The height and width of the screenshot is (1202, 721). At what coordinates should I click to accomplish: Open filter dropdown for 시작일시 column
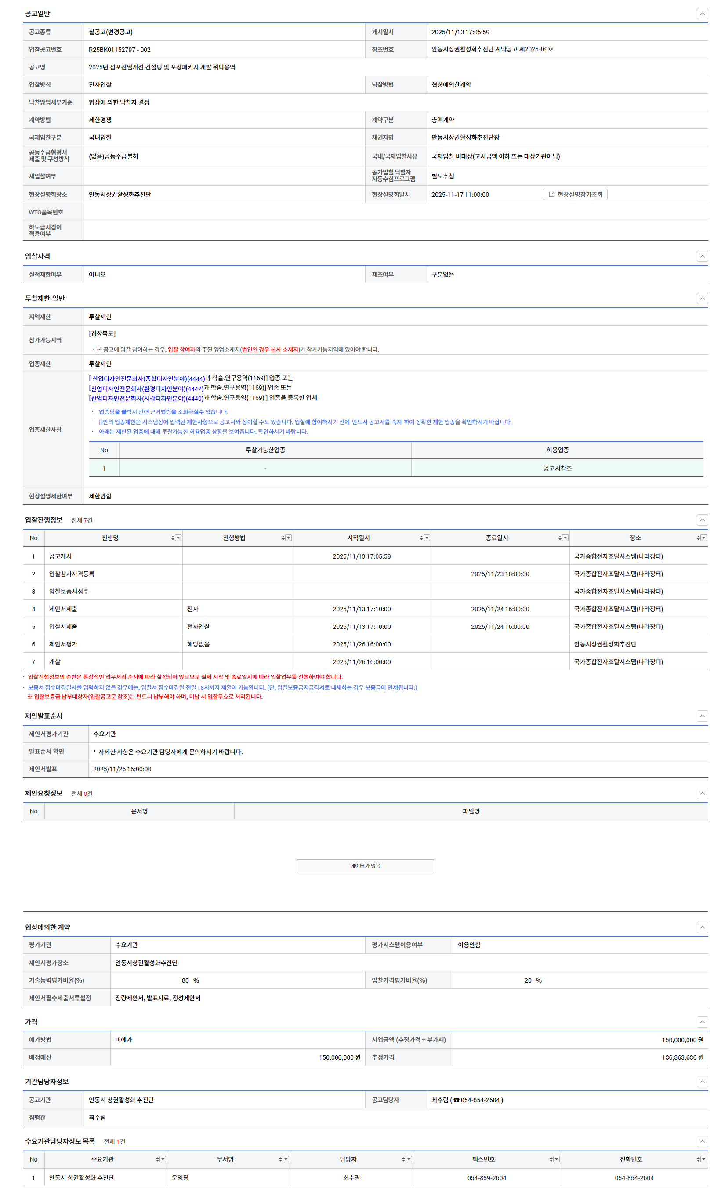click(x=427, y=538)
